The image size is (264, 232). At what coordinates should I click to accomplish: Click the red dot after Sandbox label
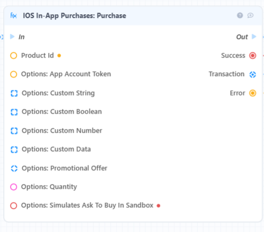click(158, 206)
